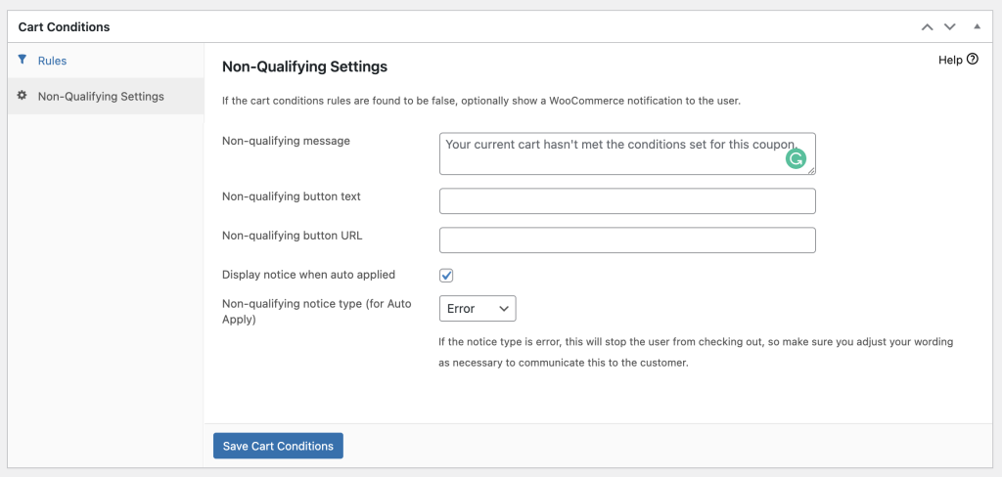
Task: Move Cart Conditions panel up
Action: (x=928, y=26)
